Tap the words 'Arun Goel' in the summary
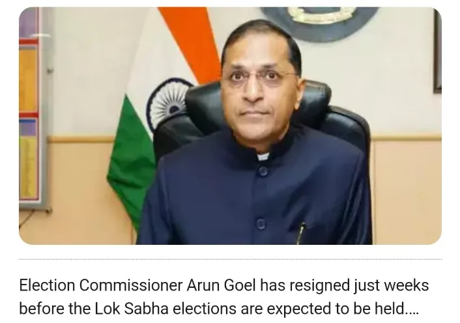 coord(222,285)
